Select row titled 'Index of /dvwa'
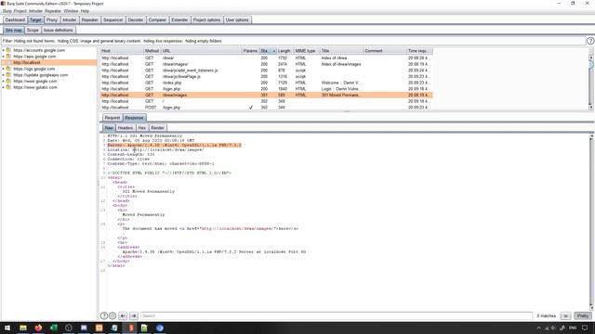Image resolution: width=595 pixels, height=334 pixels. [x=267, y=58]
